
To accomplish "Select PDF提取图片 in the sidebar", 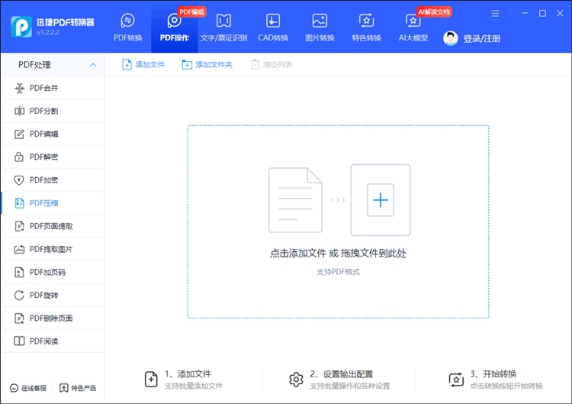I will [51, 249].
